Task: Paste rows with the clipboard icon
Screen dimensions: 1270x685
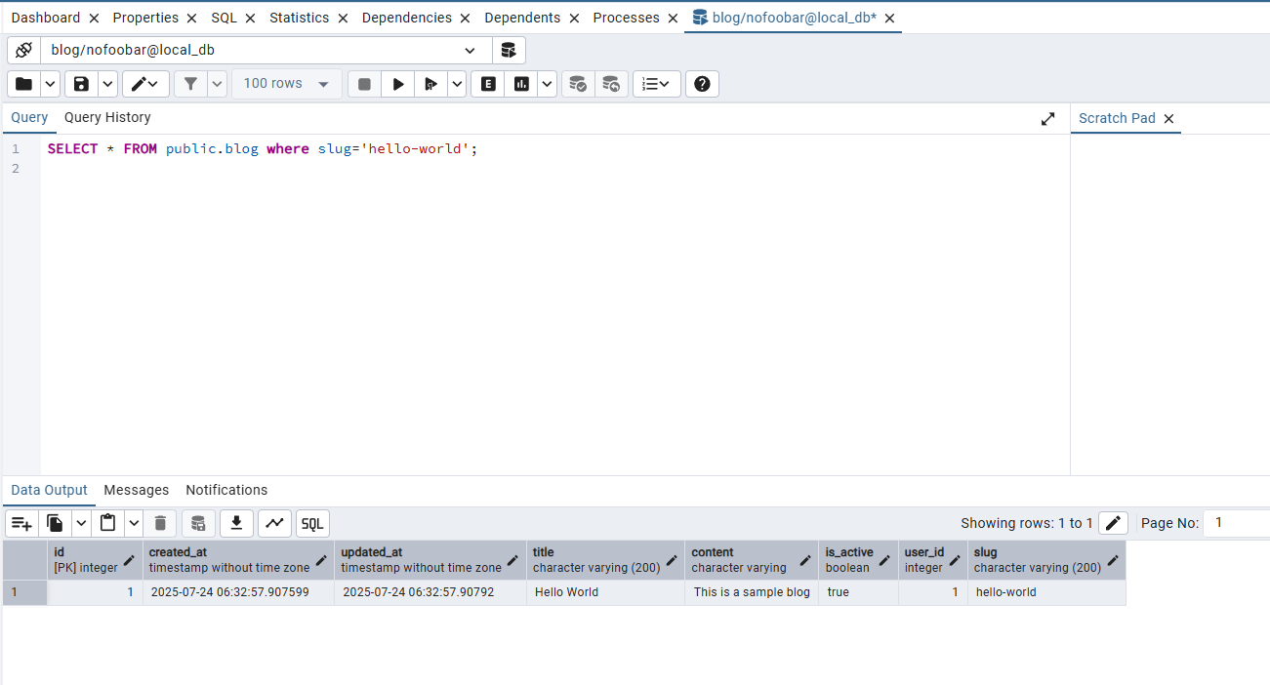Action: (x=107, y=523)
